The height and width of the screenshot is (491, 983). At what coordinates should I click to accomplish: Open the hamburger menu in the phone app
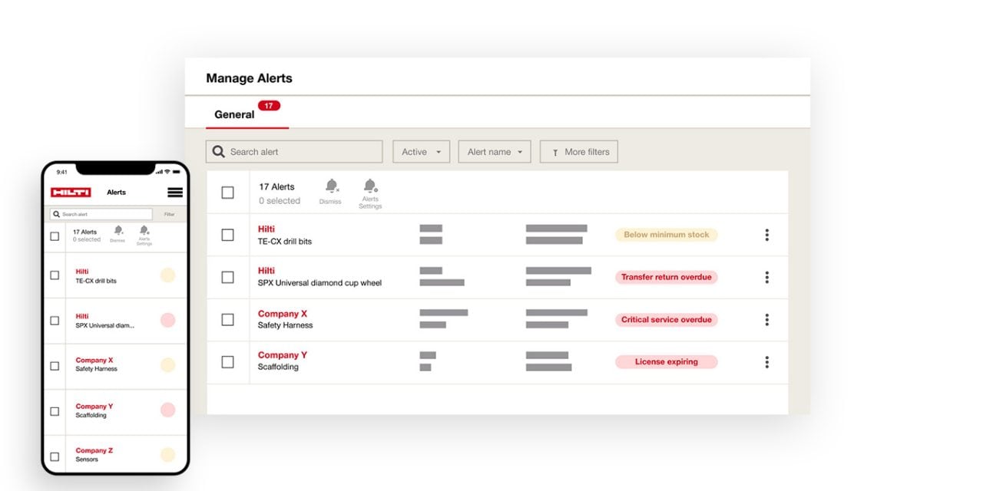[x=175, y=193]
